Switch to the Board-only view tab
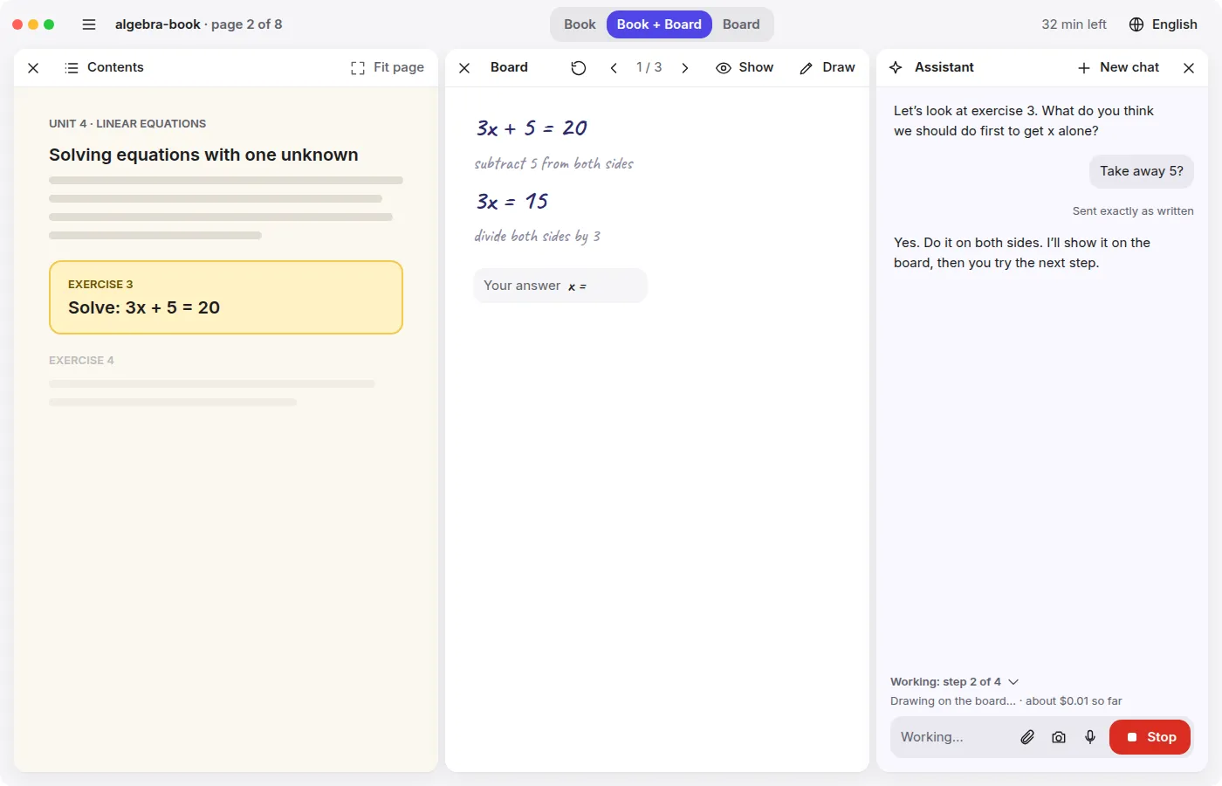 [741, 24]
